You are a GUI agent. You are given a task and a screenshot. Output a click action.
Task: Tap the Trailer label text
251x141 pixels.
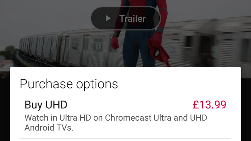tap(133, 19)
